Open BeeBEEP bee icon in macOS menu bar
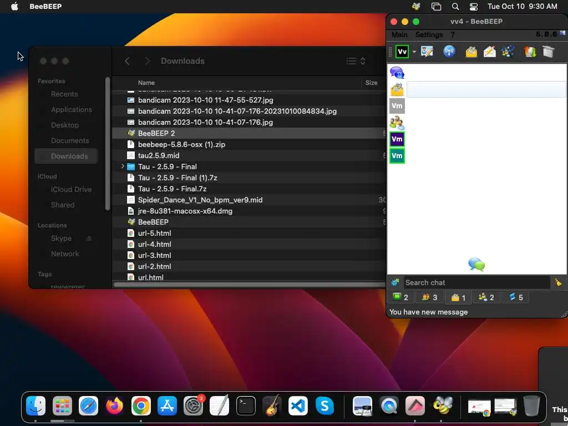 coord(416,6)
